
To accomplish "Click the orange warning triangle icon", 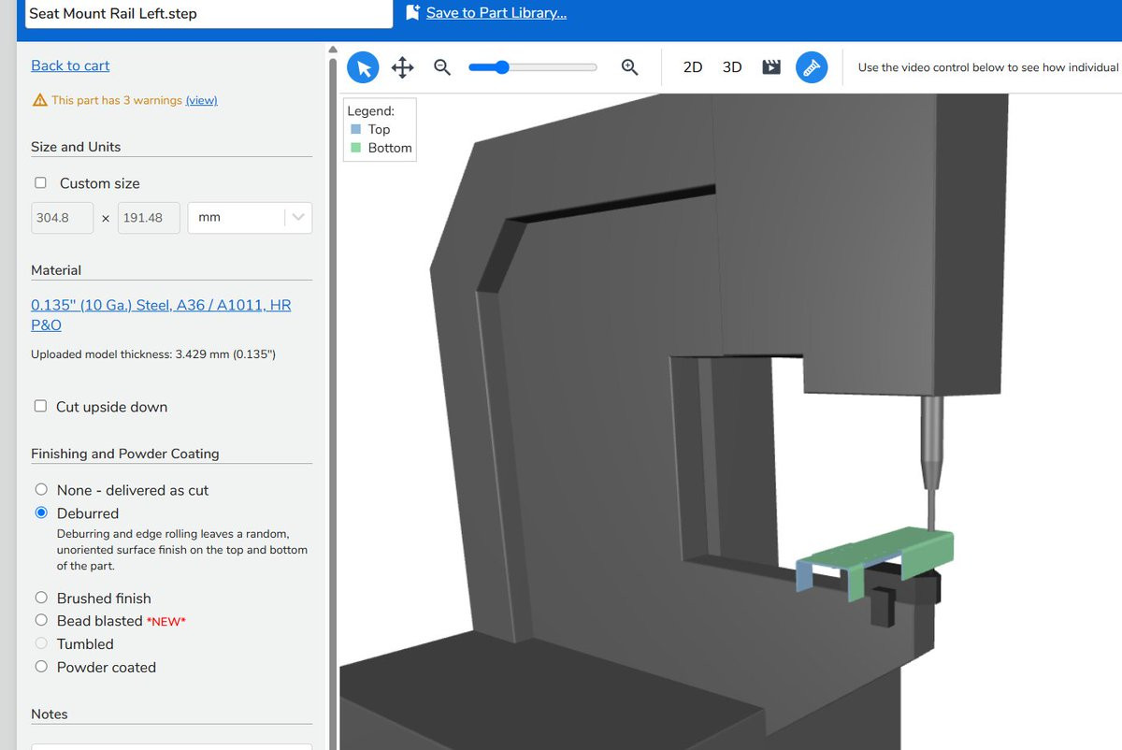I will click(x=39, y=100).
